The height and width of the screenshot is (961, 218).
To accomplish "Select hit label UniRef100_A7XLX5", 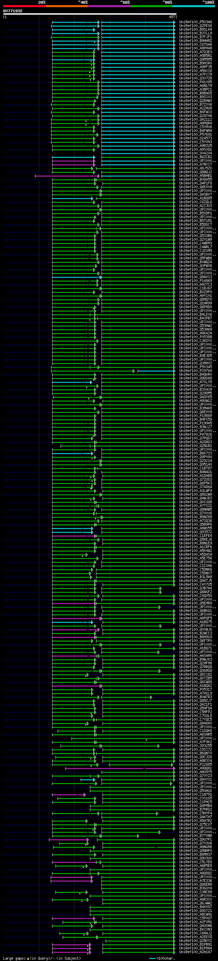I will coord(196,382).
